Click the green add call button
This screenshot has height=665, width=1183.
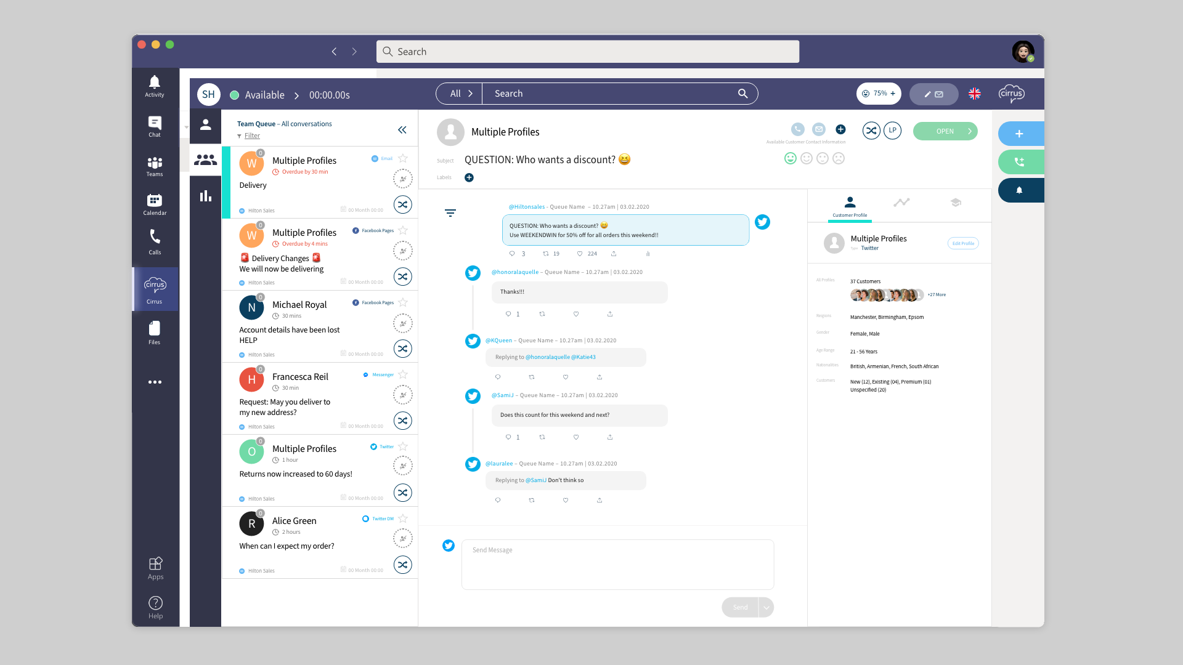(1020, 162)
